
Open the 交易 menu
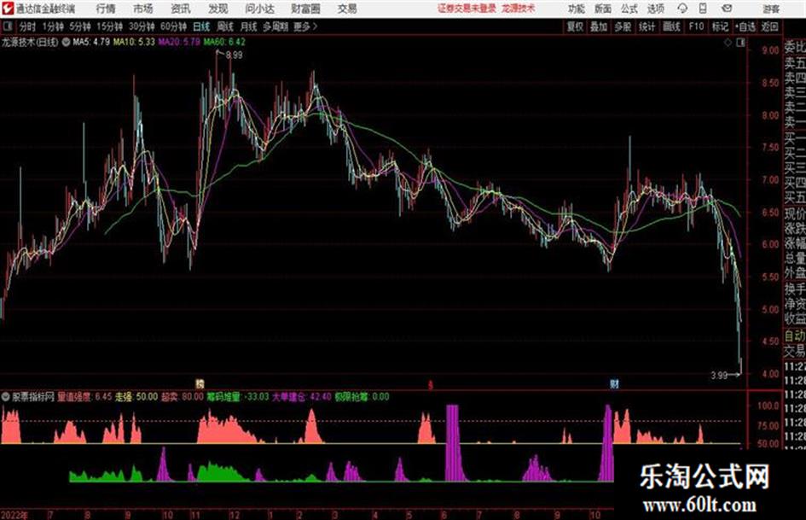click(x=347, y=9)
